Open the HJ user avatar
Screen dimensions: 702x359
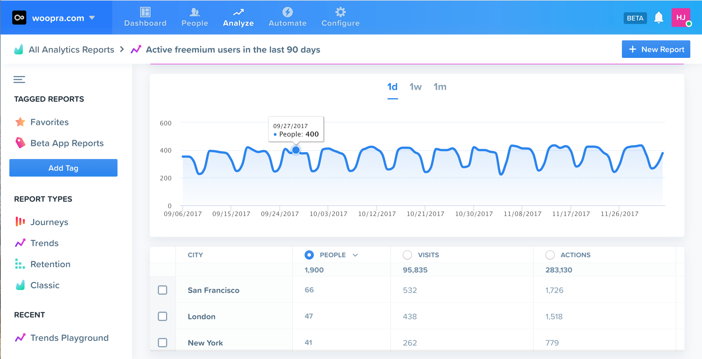(x=681, y=18)
